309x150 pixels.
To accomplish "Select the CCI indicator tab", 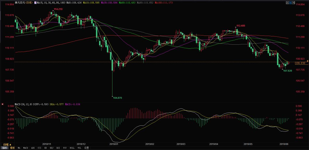I will (x=39, y=148).
